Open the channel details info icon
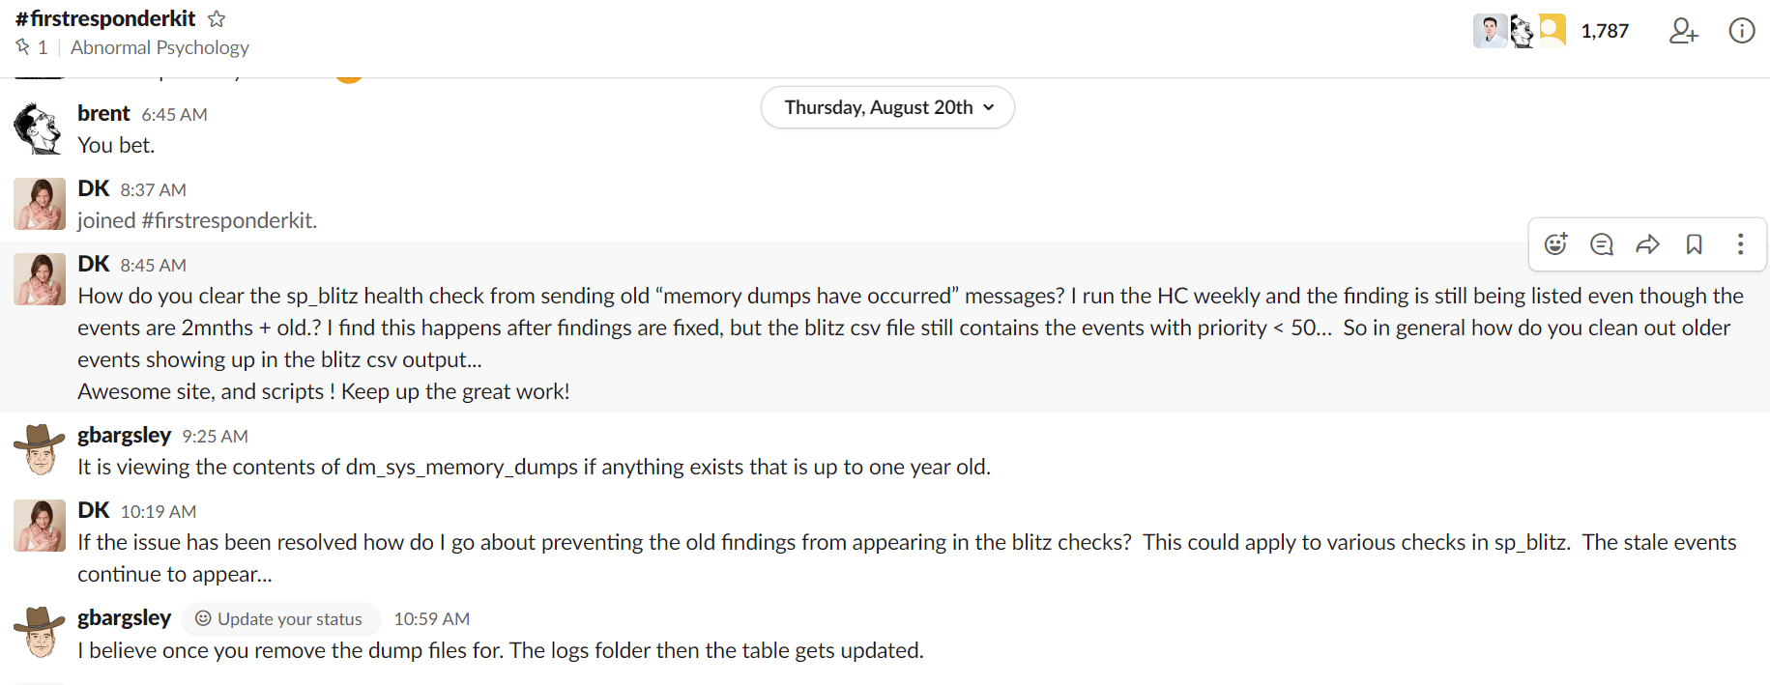 [x=1741, y=31]
